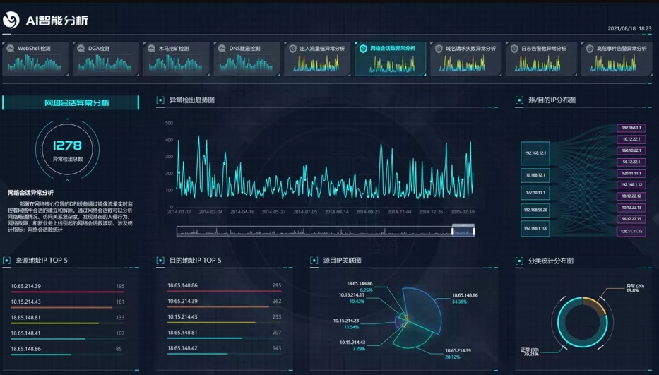Click the shield icon on 出入流量值异常分析
Screen dimensions: 659x375
point(292,49)
